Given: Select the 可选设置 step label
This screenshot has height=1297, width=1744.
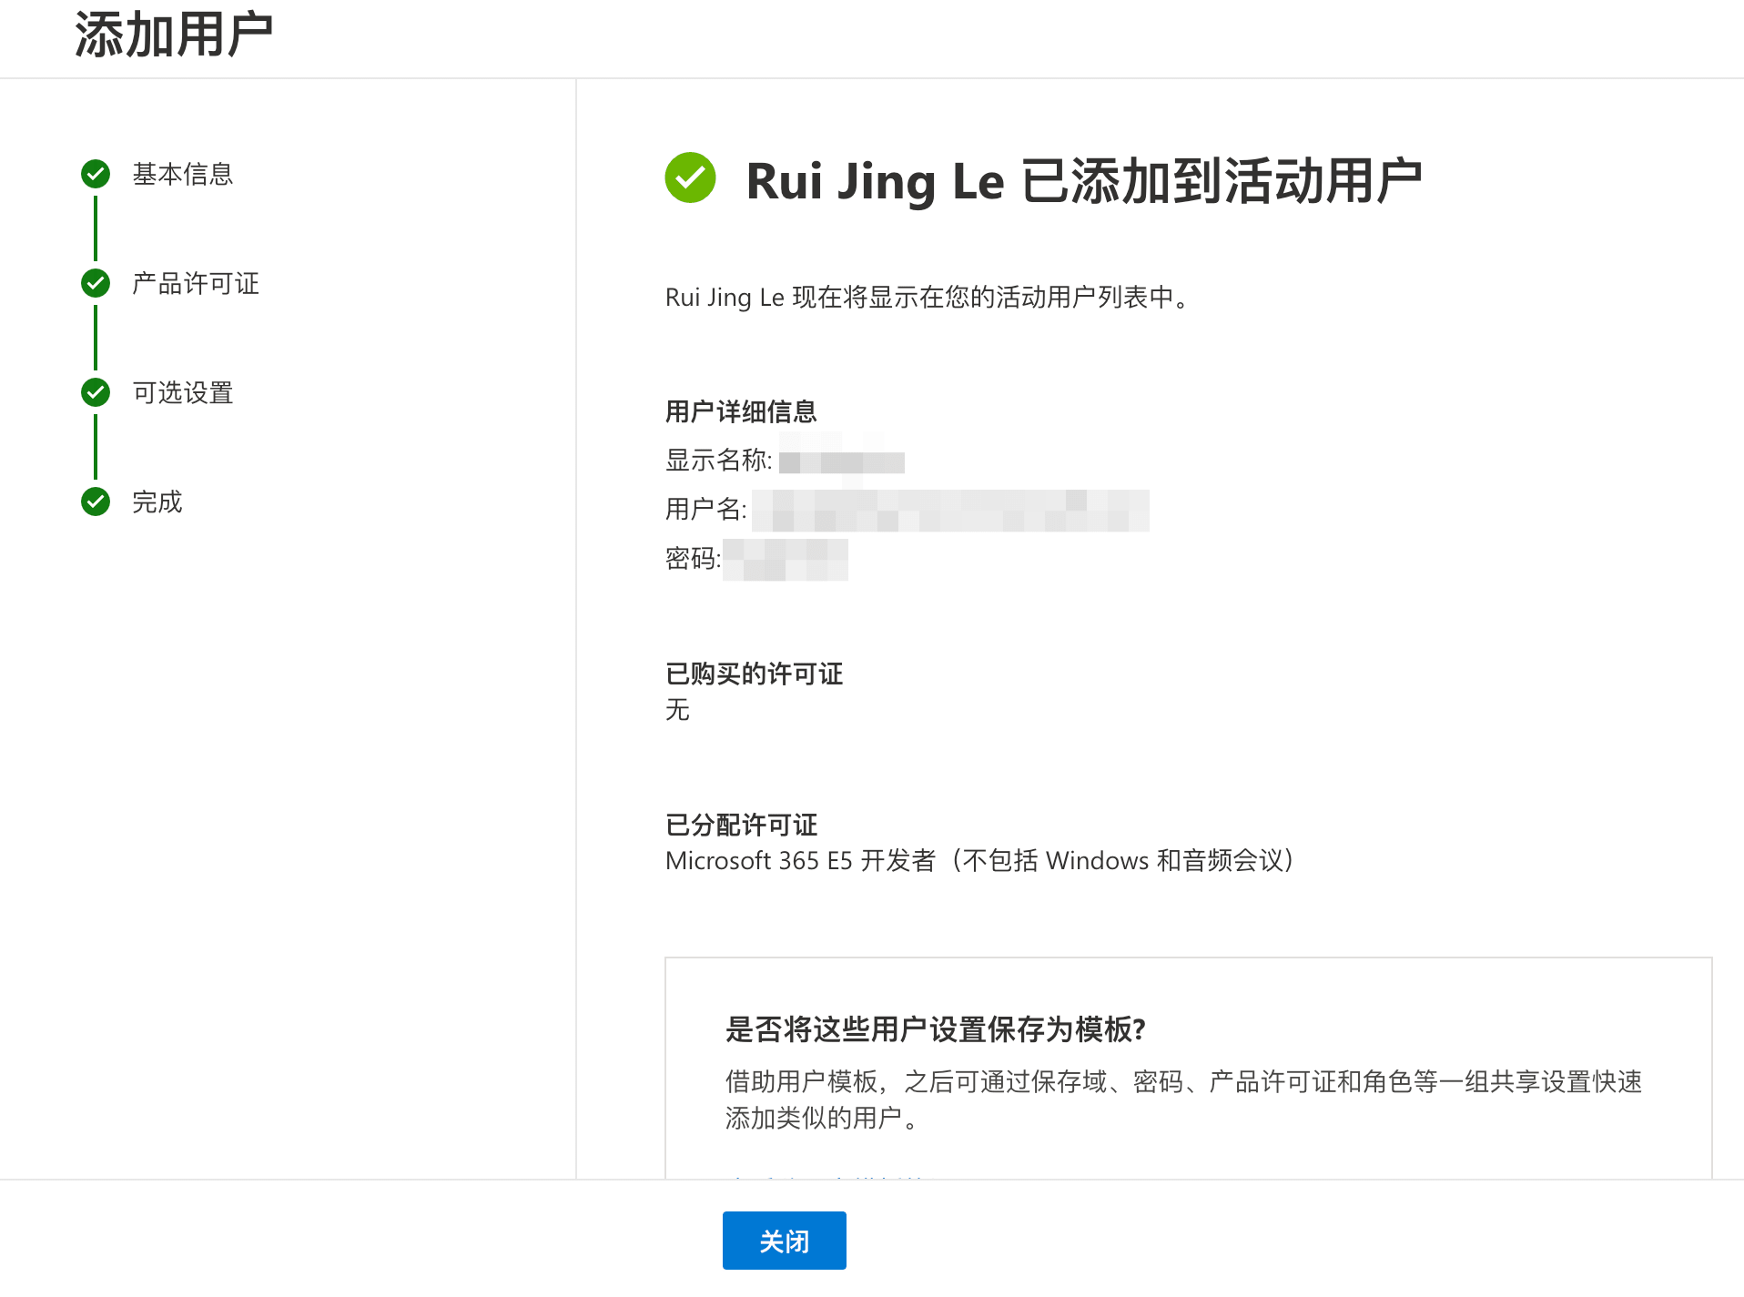Looking at the screenshot, I should pyautogui.click(x=183, y=392).
